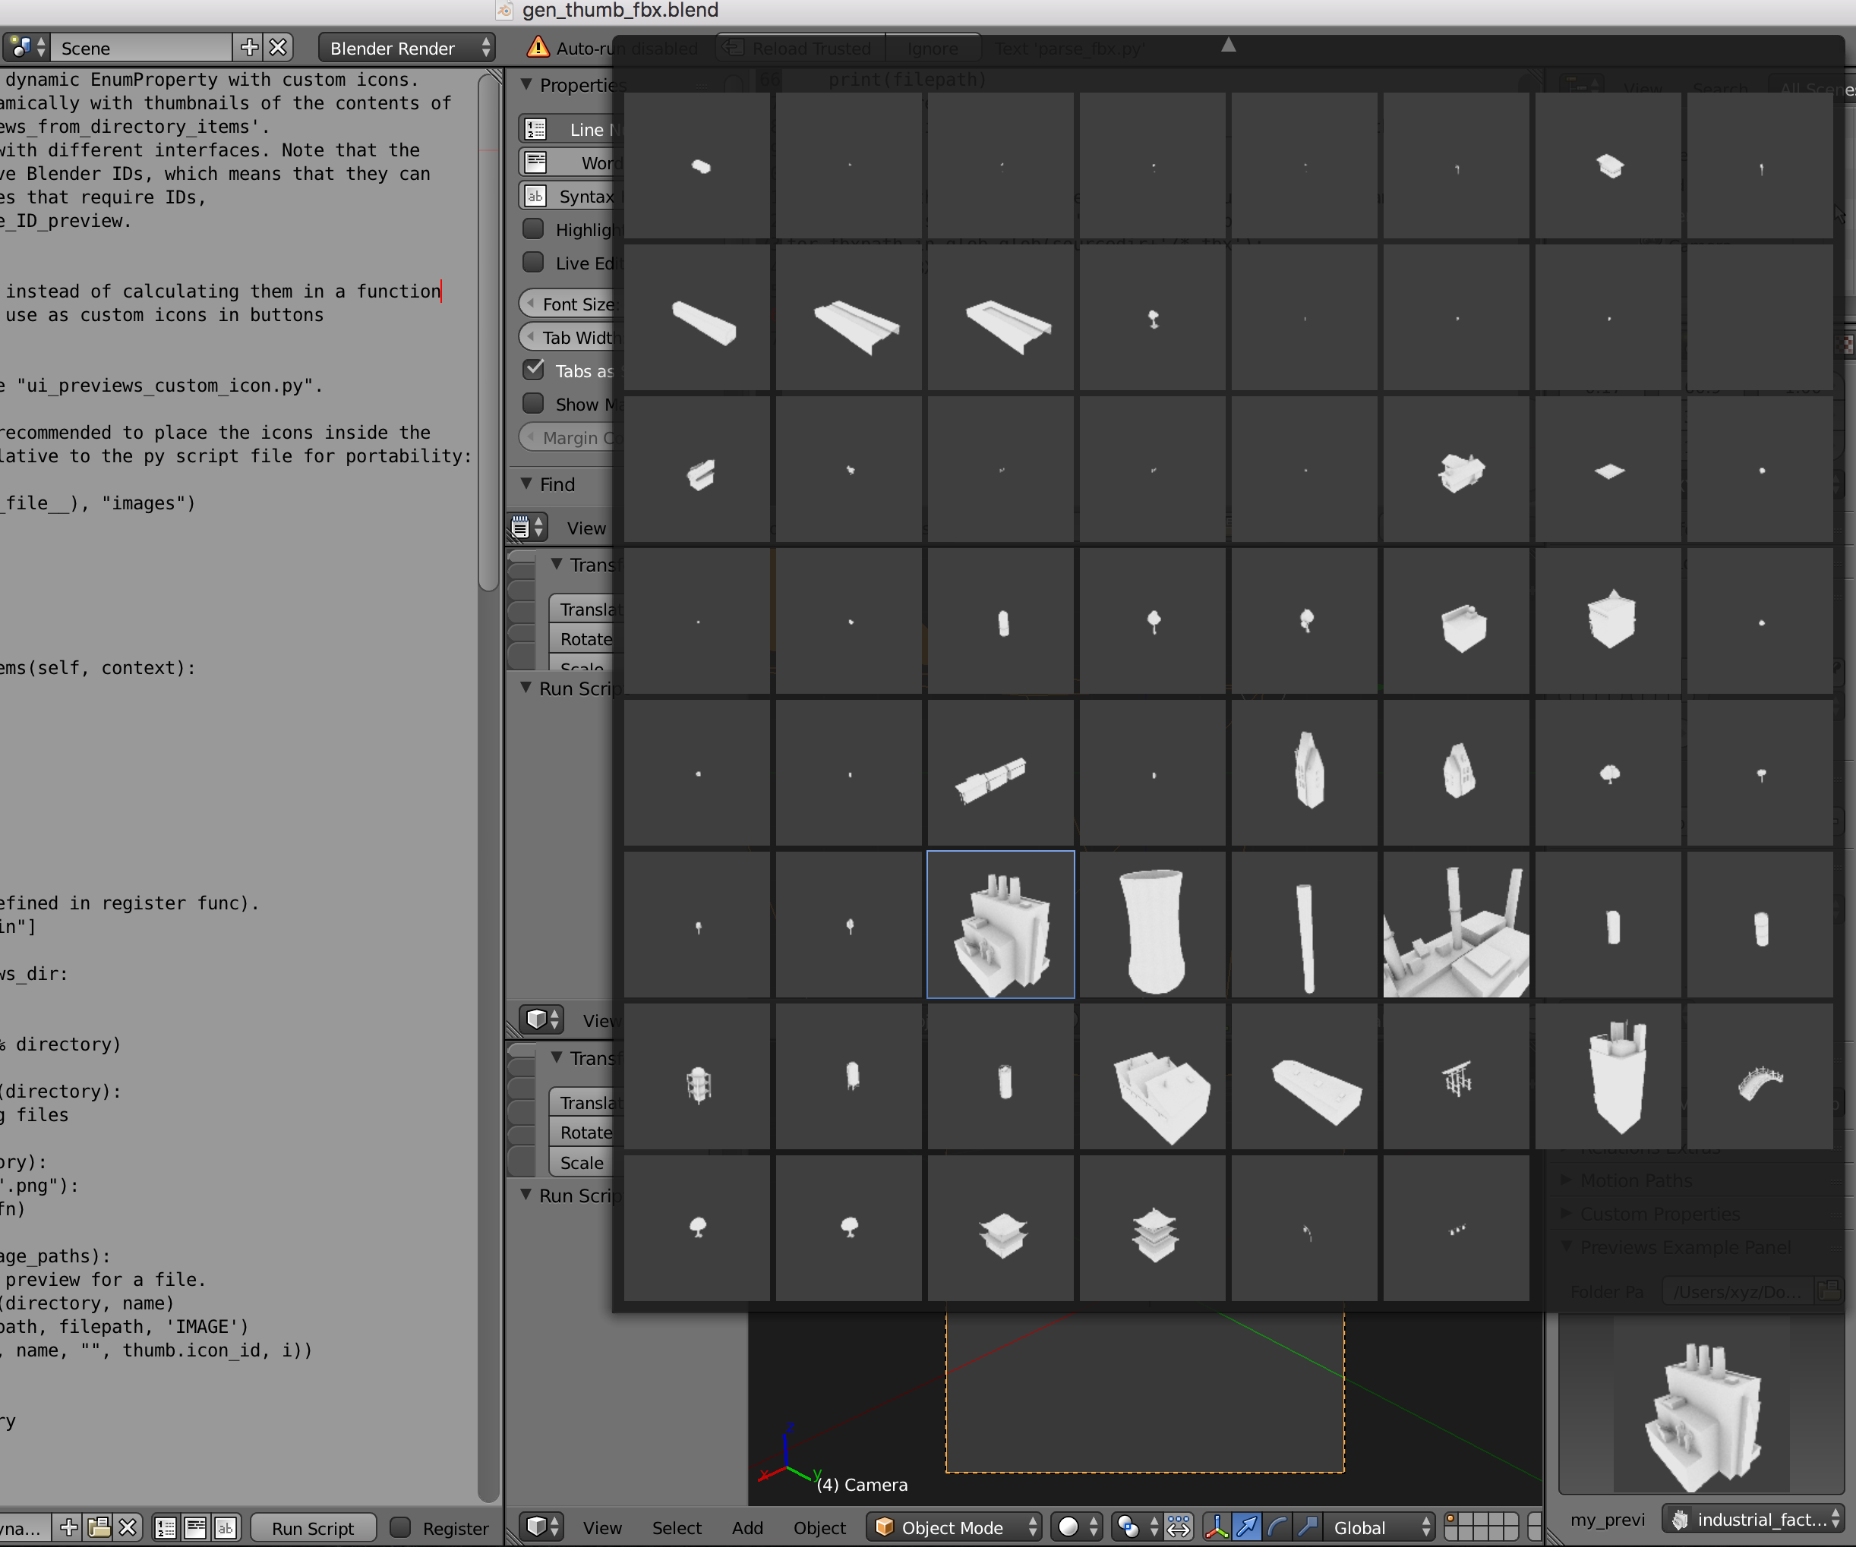Enable the Live Edit checkbox
1856x1547 pixels.
[533, 263]
